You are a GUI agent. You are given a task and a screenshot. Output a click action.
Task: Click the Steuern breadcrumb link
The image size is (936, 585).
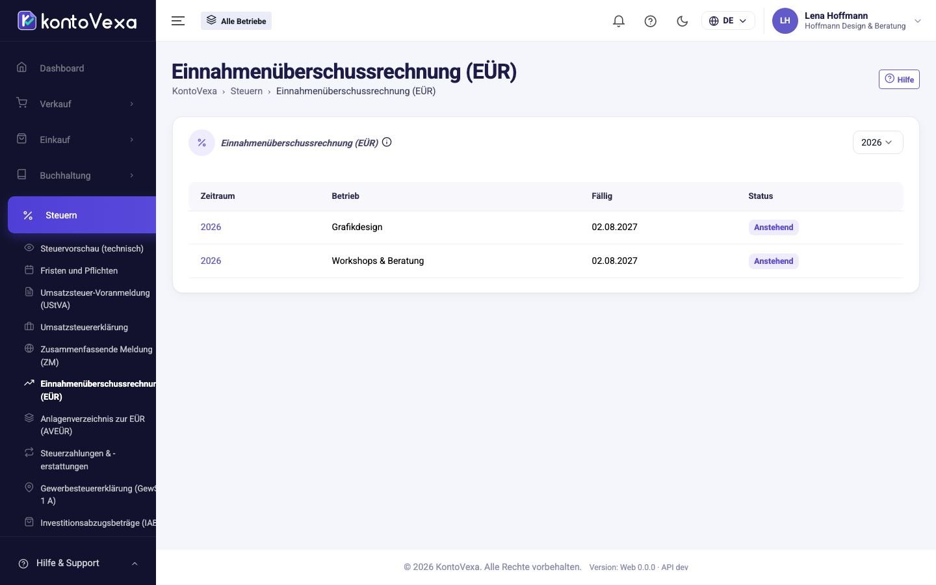[246, 91]
